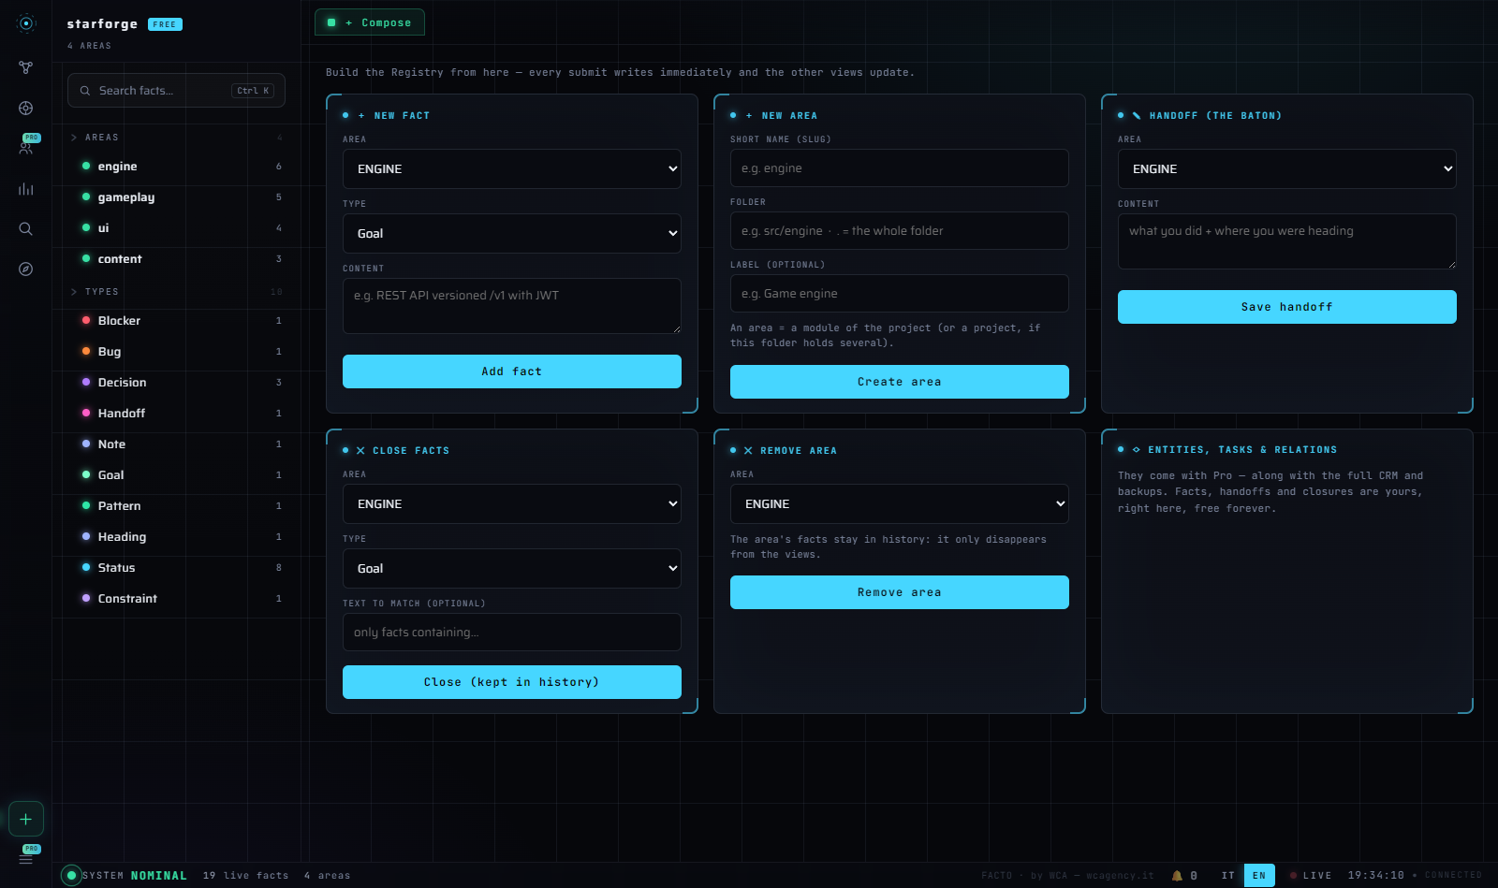Click the magnifier search icon in the sidebar
The width and height of the screenshot is (1498, 888).
point(26,229)
